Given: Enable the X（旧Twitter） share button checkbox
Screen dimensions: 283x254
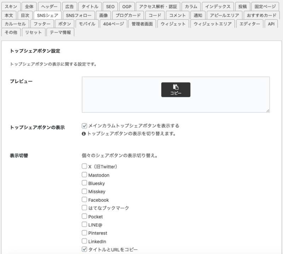Looking at the screenshot, I should (84, 166).
